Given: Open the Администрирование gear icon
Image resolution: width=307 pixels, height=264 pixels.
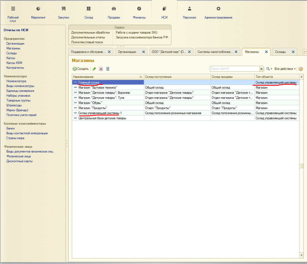Looking at the screenshot, I should [218, 9].
